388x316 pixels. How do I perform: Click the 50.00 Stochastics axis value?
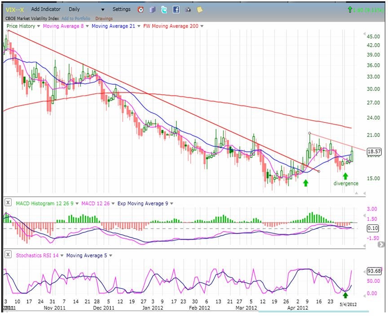(x=373, y=281)
